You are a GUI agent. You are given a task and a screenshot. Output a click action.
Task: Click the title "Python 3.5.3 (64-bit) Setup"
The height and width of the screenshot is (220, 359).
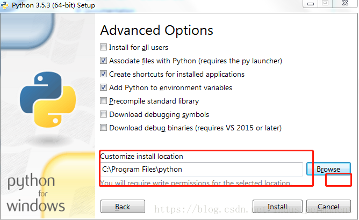coord(53,5)
